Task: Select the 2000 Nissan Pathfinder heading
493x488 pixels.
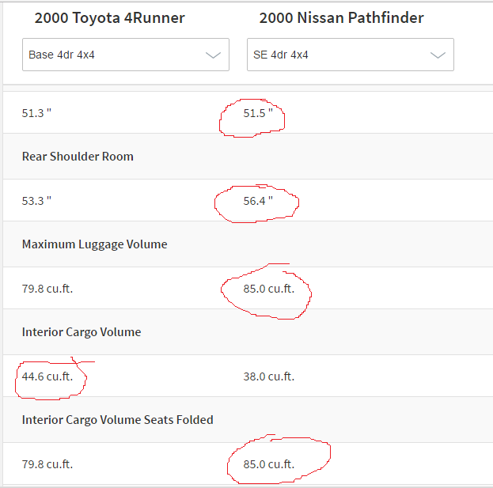Action: point(341,17)
